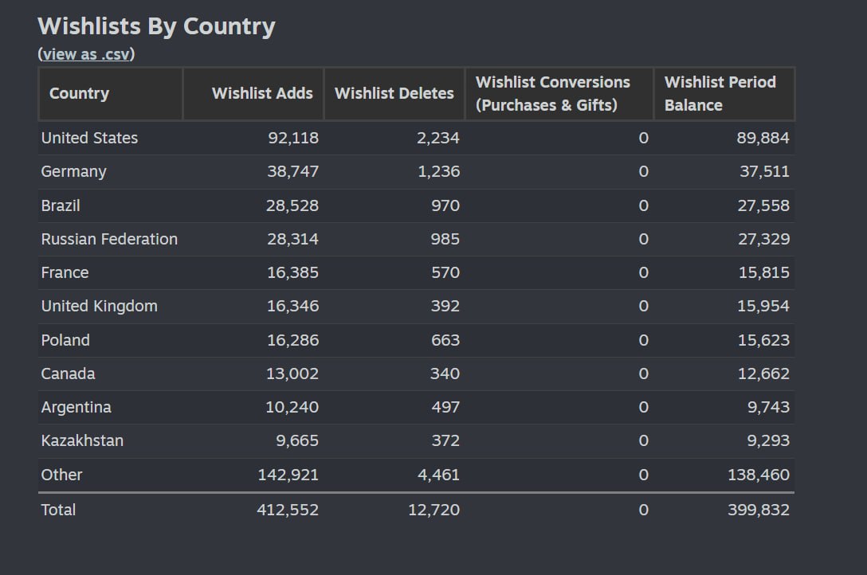Click the total balance value 399,832
The image size is (867, 575).
[x=758, y=510]
